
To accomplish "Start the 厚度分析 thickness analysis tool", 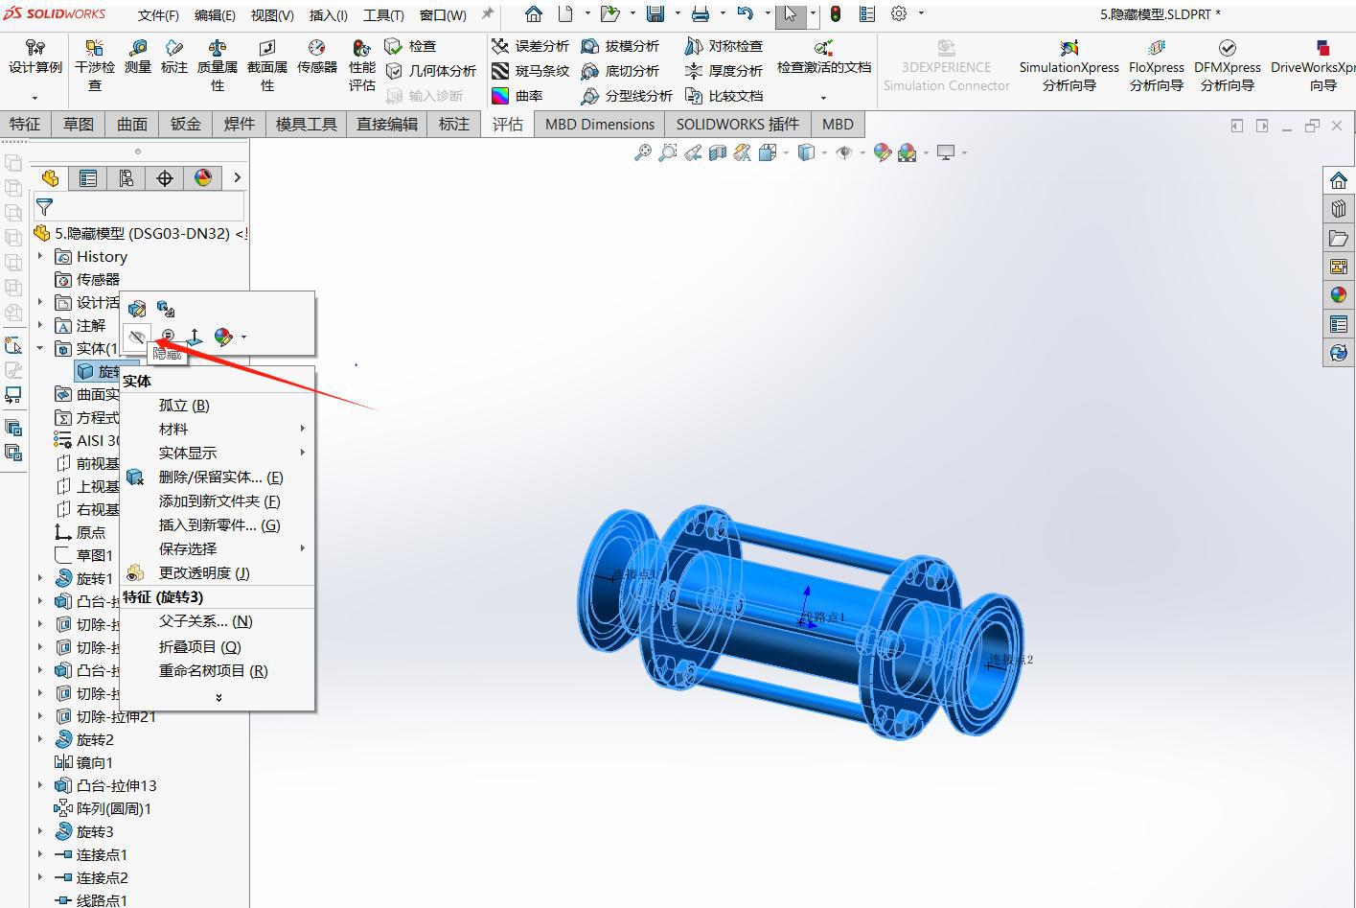I will coord(725,69).
